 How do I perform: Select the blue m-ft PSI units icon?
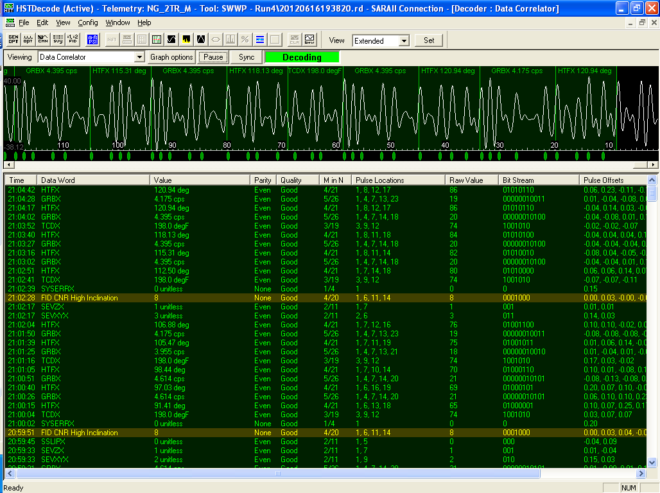click(x=92, y=40)
